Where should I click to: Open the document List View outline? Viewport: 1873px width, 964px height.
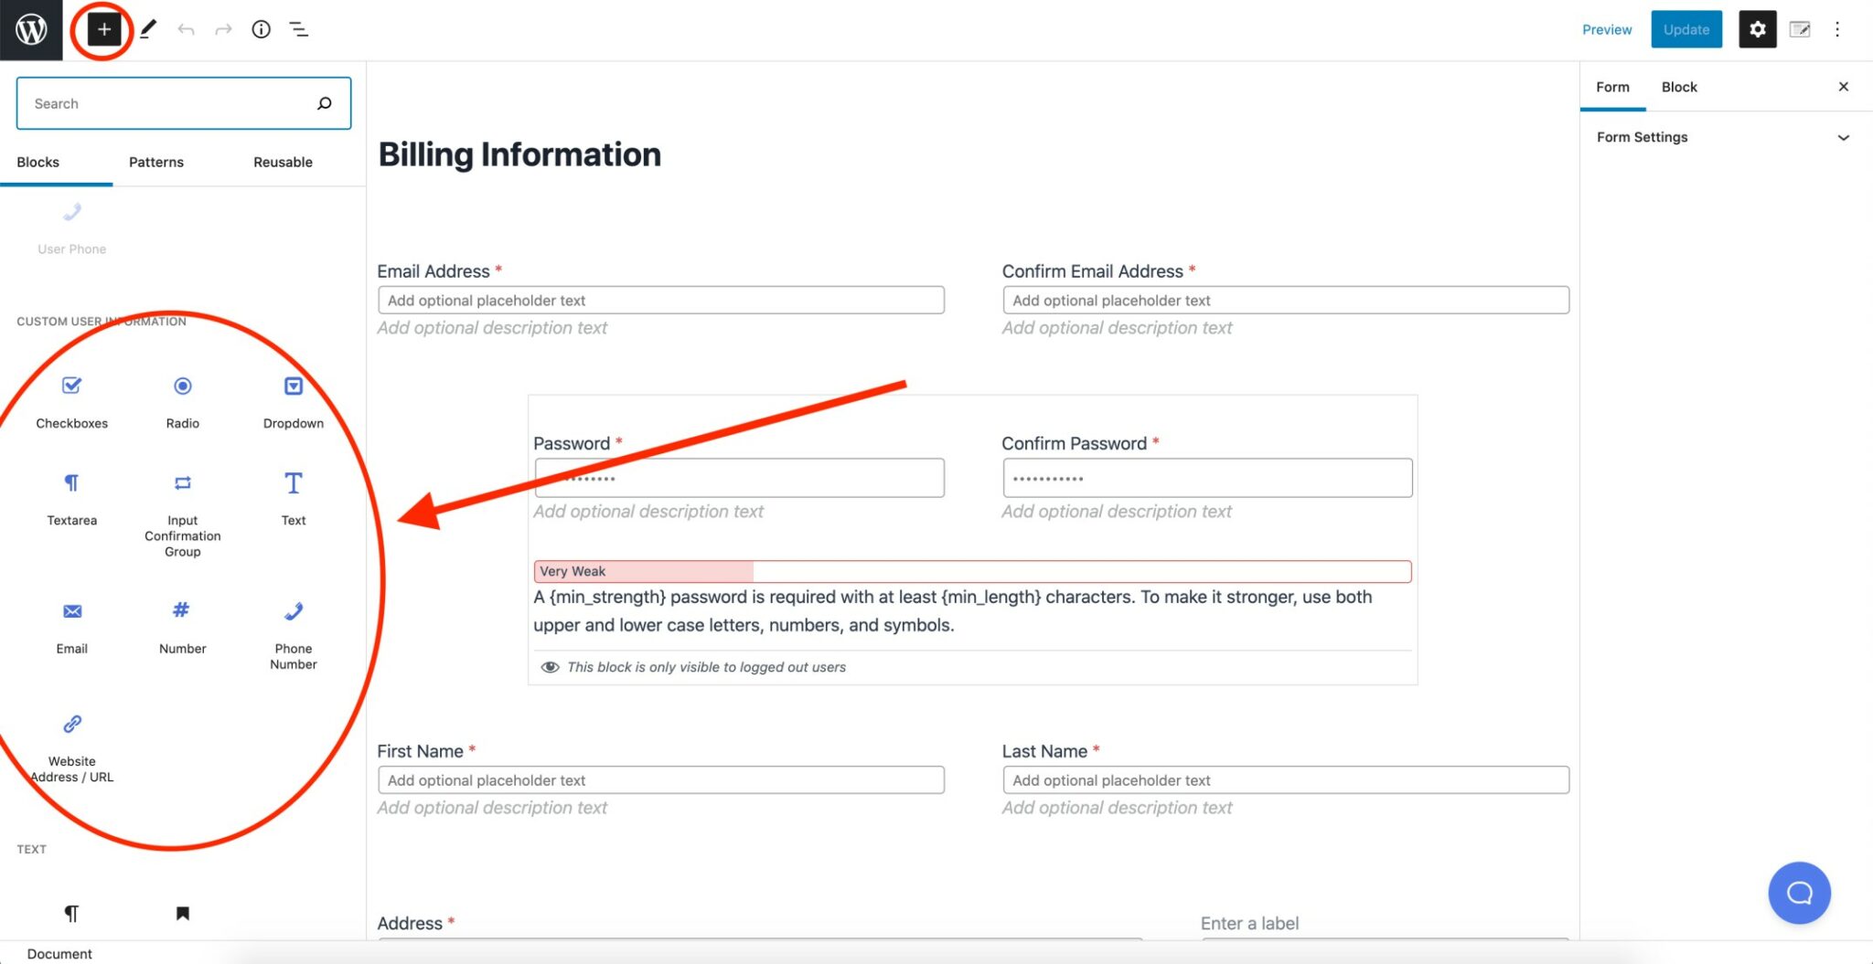[299, 30]
